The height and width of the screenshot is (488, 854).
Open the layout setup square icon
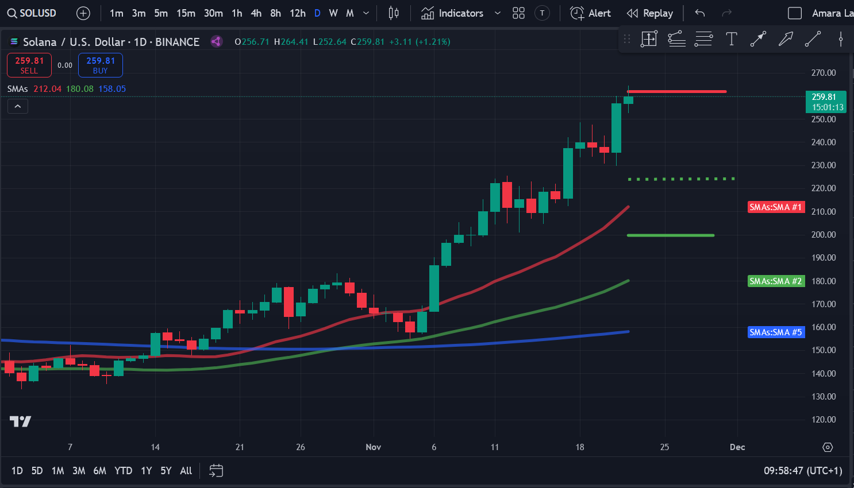(795, 13)
